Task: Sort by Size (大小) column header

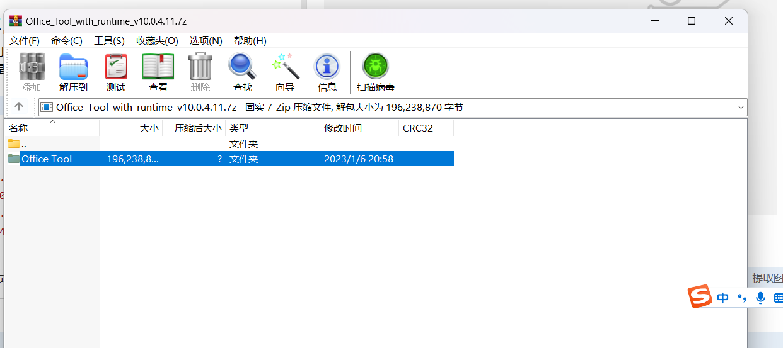Action: click(x=130, y=128)
